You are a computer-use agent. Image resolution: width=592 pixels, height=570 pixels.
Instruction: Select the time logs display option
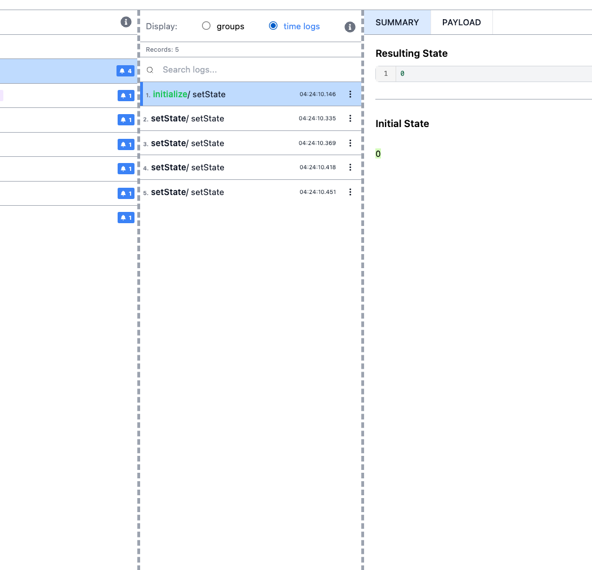(x=273, y=26)
